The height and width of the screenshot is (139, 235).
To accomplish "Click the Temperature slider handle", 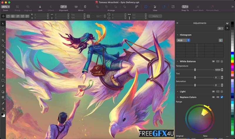I will (195, 70).
